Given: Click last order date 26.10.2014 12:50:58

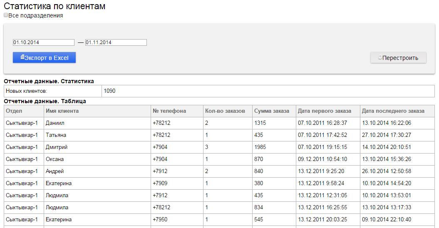Looking at the screenshot, I should pos(387,171).
